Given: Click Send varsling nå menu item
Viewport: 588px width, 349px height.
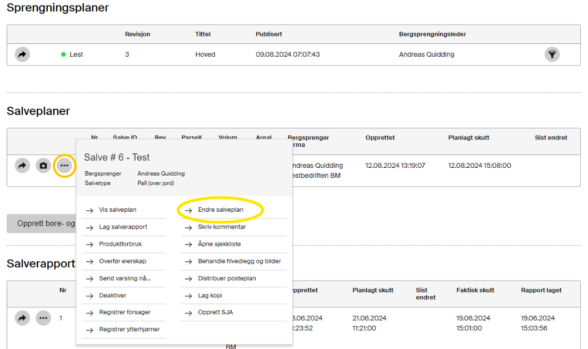Looking at the screenshot, I should (124, 278).
